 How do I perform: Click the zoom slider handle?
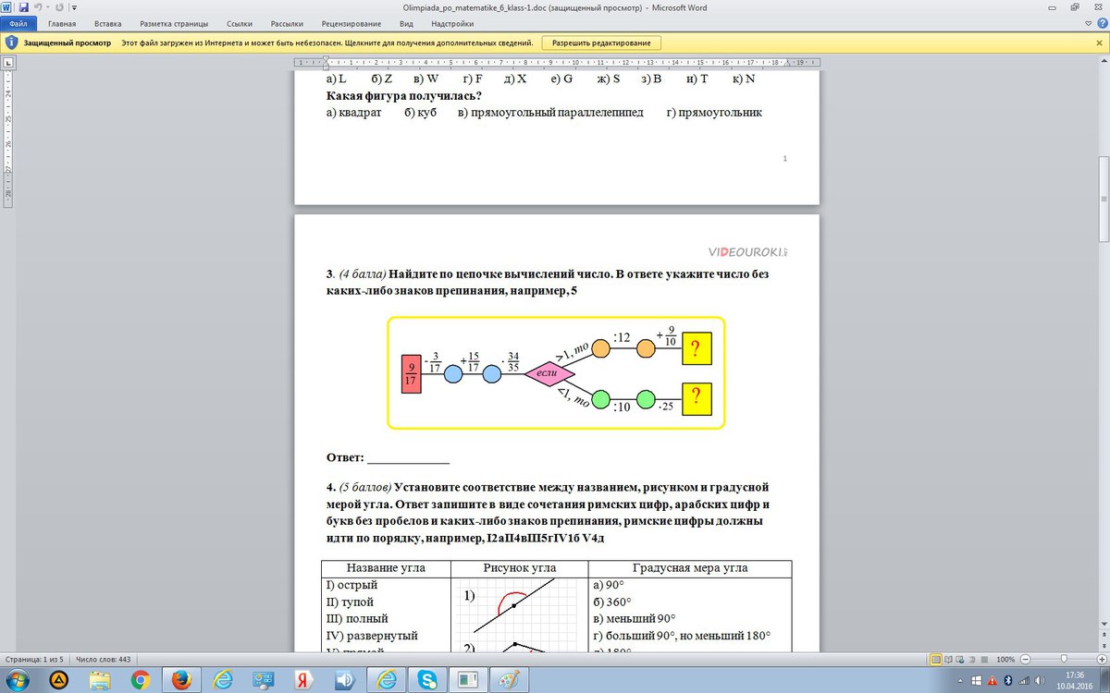point(1062,659)
